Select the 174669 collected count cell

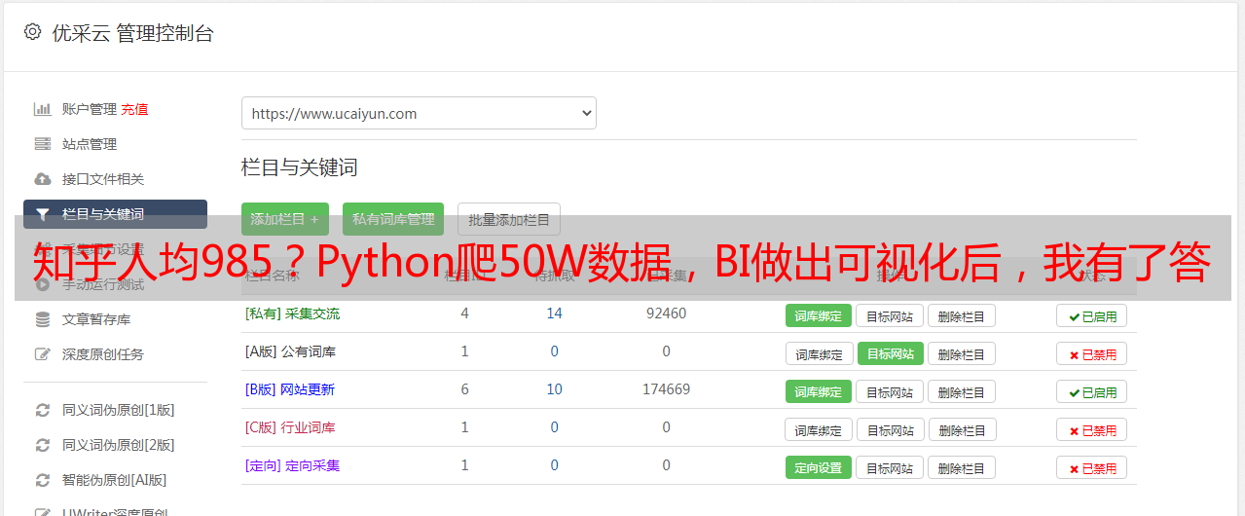coord(666,389)
